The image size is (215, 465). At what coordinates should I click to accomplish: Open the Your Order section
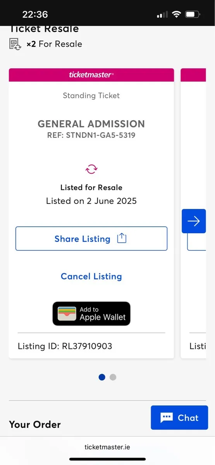(35, 424)
